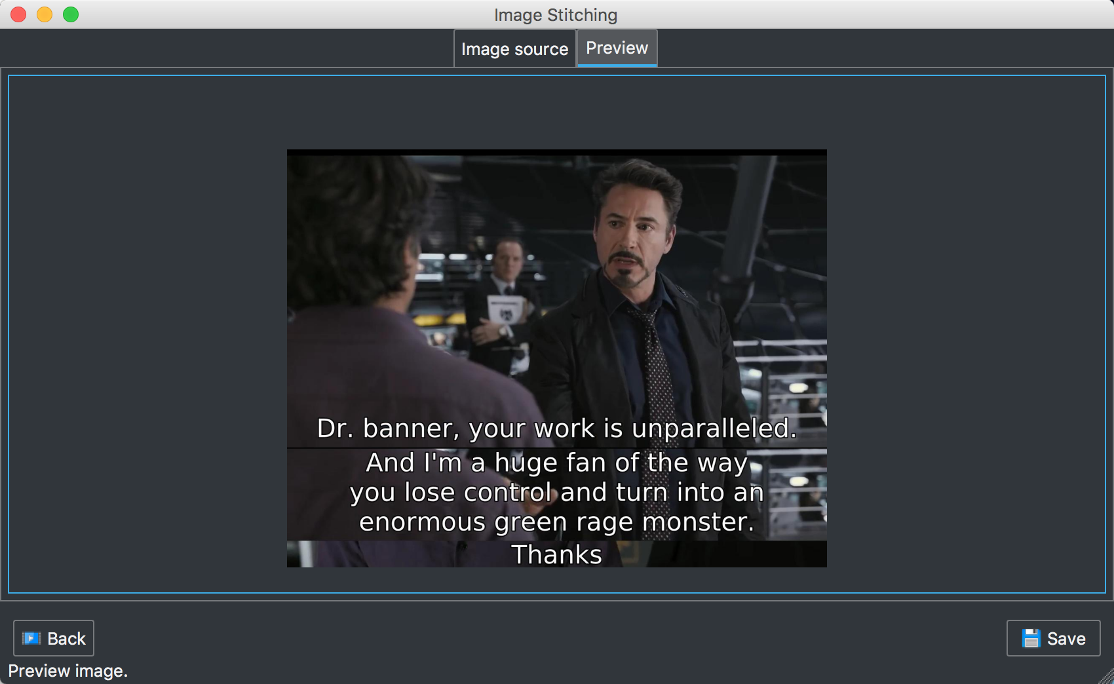Image resolution: width=1114 pixels, height=684 pixels.
Task: Click the Image Stitching window title
Action: 556,14
